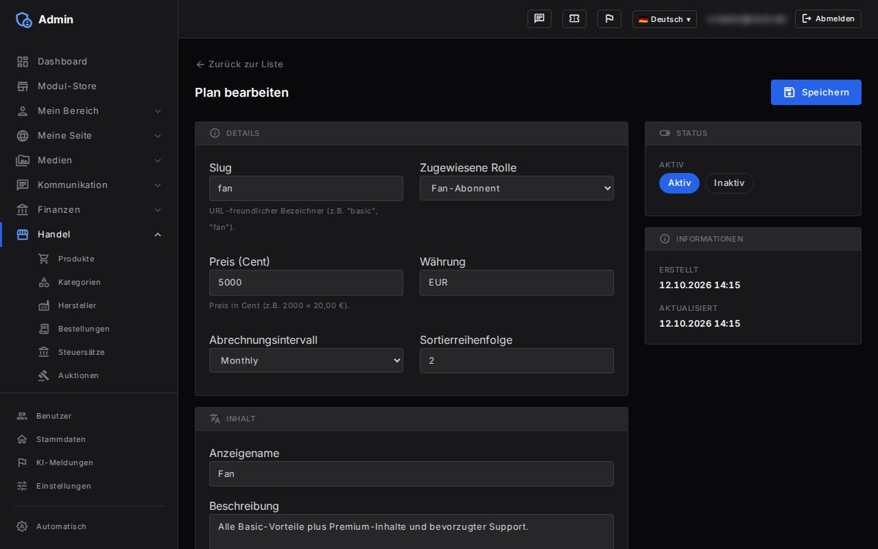Open the Modul-Store icon in sidebar
Image resolution: width=878 pixels, height=549 pixels.
(23, 86)
